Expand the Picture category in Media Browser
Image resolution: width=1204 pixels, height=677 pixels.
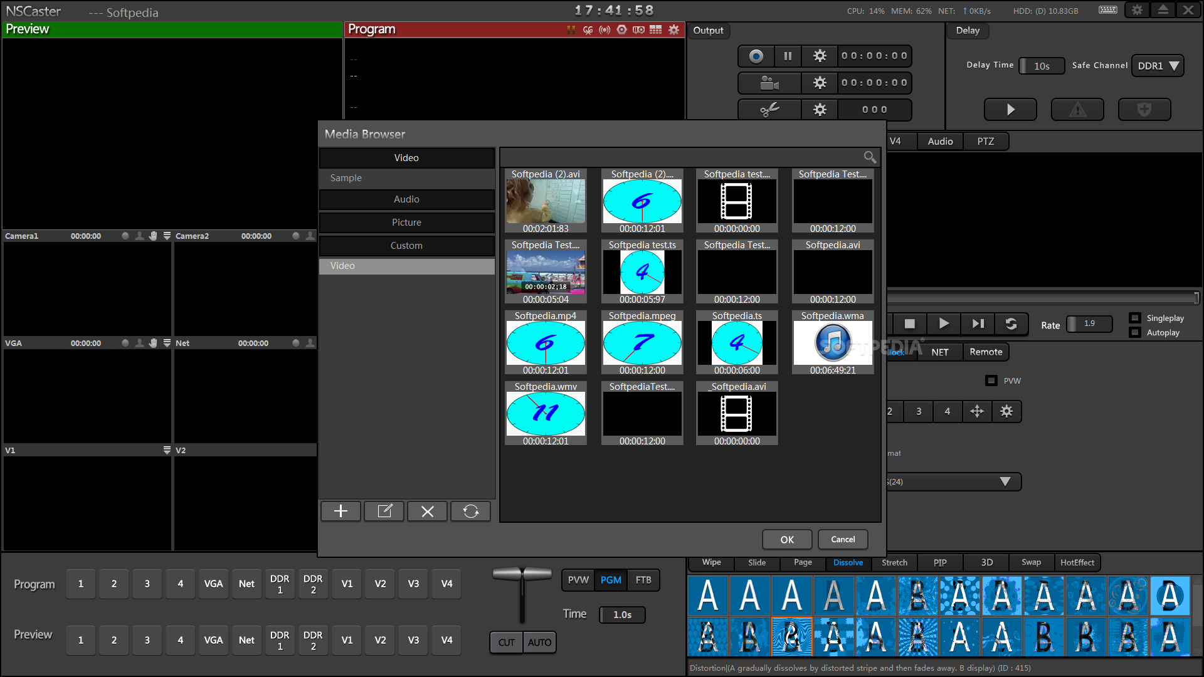coord(406,223)
